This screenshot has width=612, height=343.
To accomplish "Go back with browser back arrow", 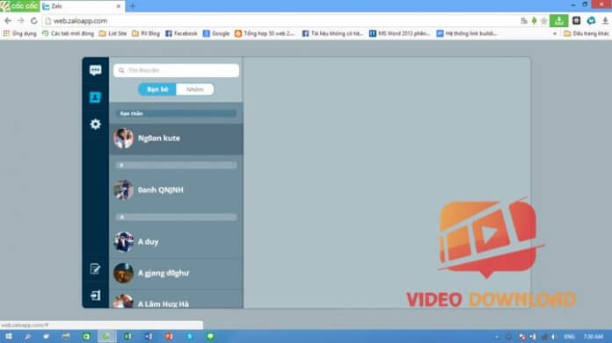I will pos(8,21).
